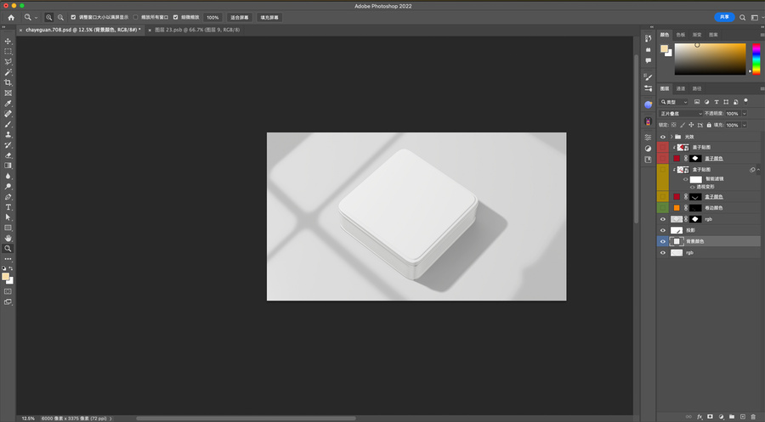Select the Zoom tool in left toolbar

click(8, 249)
